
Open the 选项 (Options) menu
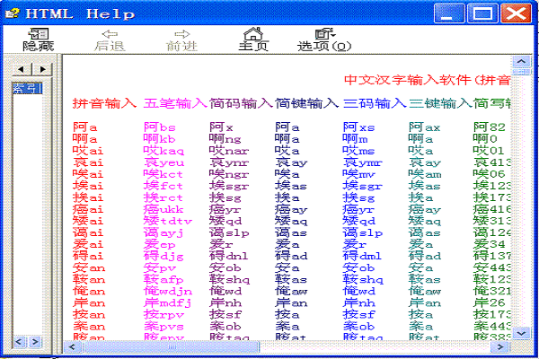click(324, 39)
